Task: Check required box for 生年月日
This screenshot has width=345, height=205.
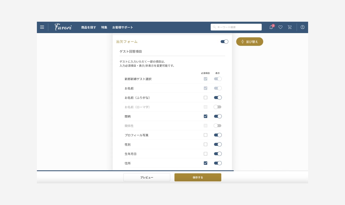Action: point(205,154)
